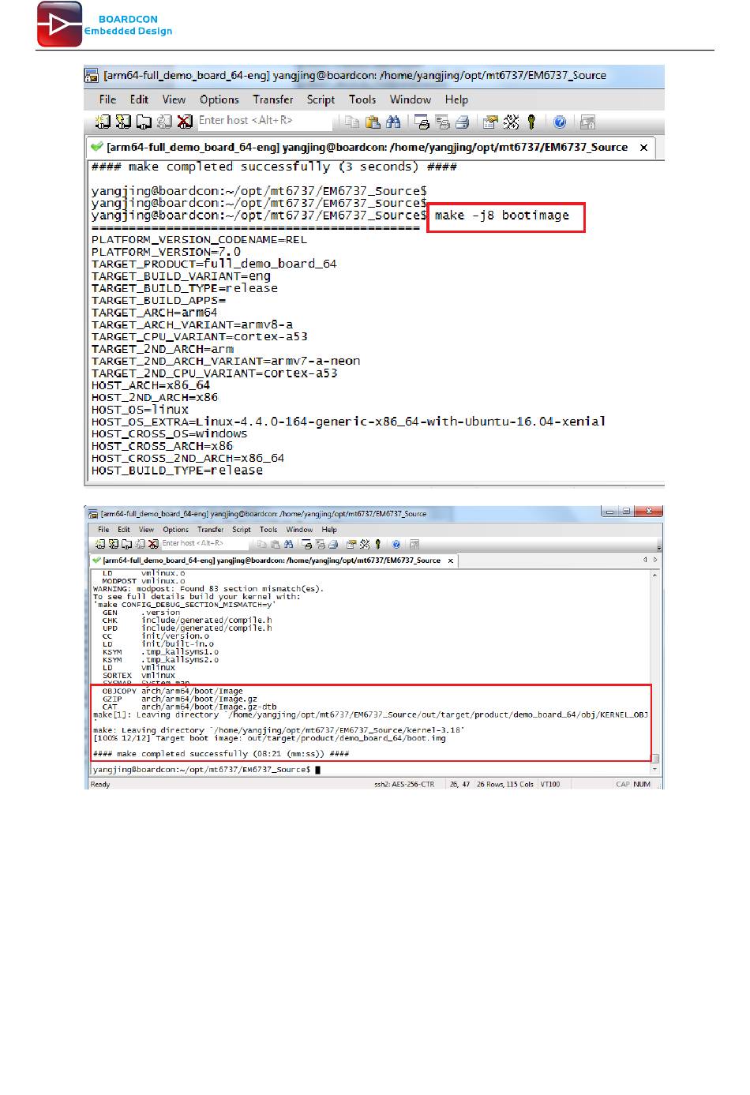Open Global Options tools icon in the upper toolbar
The width and height of the screenshot is (750, 1095).
511,122
